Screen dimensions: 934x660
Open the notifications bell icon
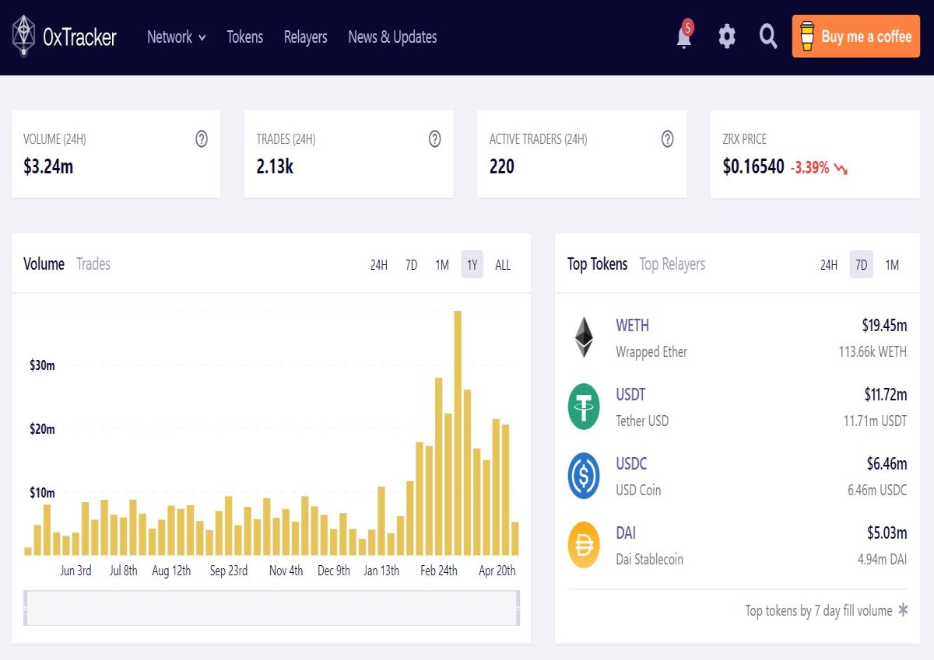pos(684,36)
